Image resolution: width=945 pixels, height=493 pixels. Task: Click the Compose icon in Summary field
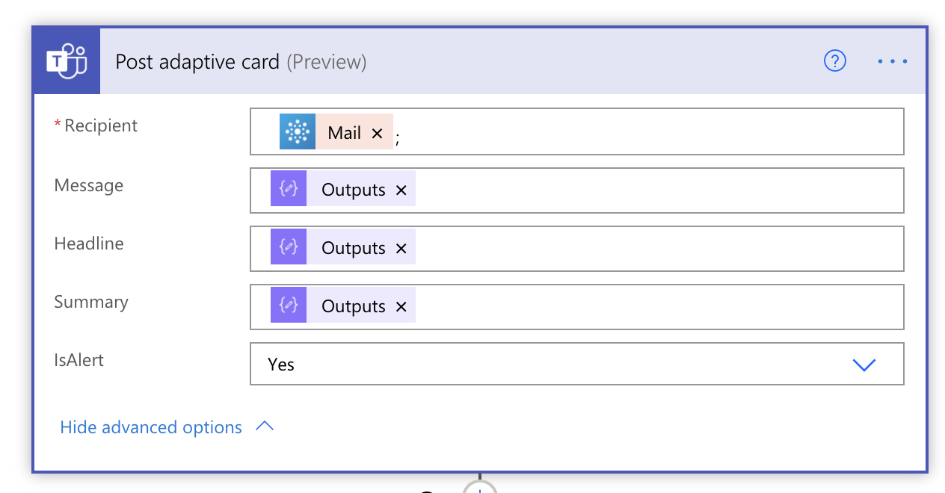[x=289, y=305]
